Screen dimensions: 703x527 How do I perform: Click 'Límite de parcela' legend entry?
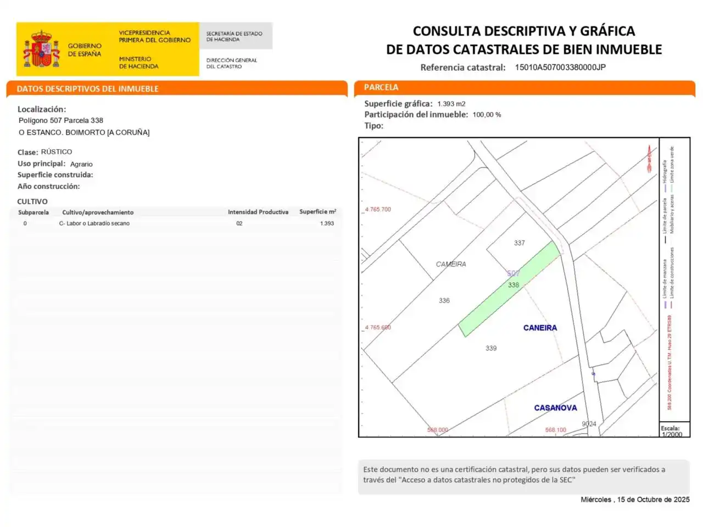[665, 221]
